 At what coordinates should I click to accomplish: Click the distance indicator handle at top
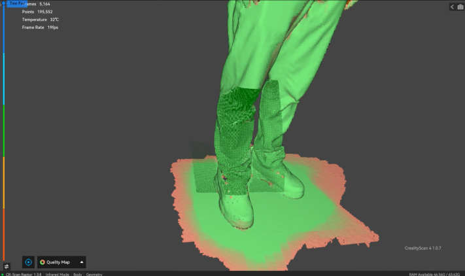[x=4, y=4]
